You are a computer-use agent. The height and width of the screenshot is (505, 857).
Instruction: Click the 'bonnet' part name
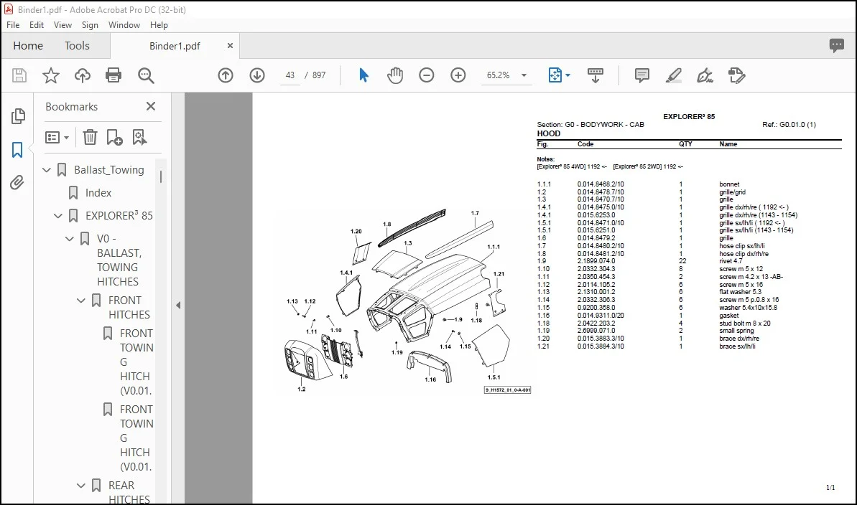[729, 184]
